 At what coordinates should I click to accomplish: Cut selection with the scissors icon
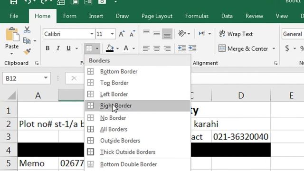(27, 30)
